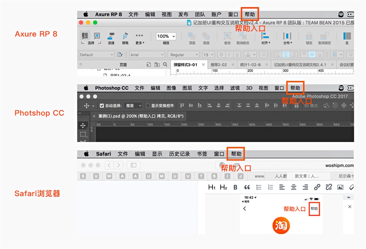The image size is (366, 249).
Task: Open Photoshop 图层 auto-select dropdown
Action: point(133,105)
